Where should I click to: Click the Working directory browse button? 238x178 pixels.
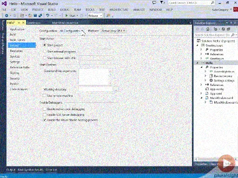click(x=116, y=89)
